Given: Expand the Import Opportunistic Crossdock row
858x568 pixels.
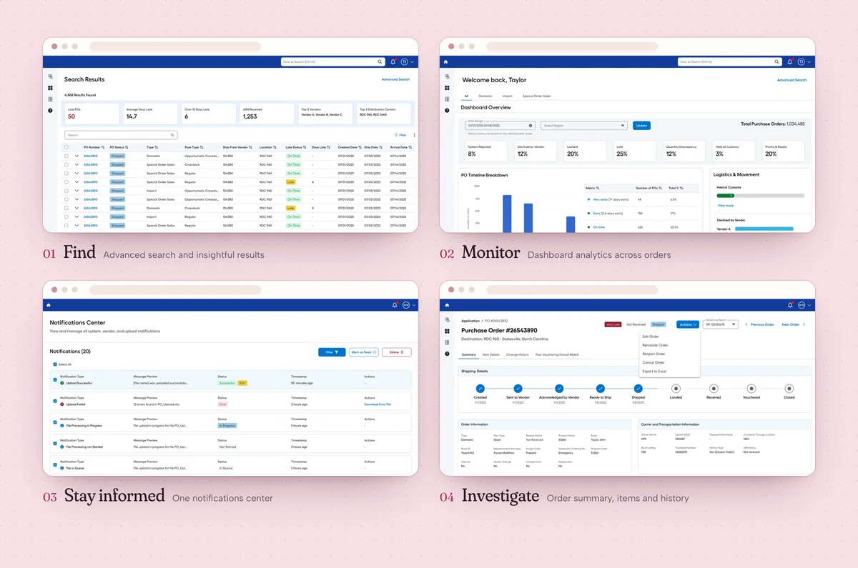Looking at the screenshot, I should [x=77, y=191].
